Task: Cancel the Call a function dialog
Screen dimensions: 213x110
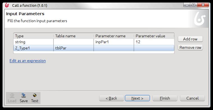Action: pyautogui.click(x=192, y=98)
